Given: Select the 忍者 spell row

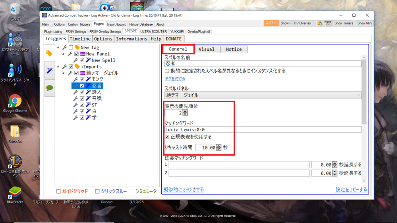Looking at the screenshot, I should click(87, 86).
